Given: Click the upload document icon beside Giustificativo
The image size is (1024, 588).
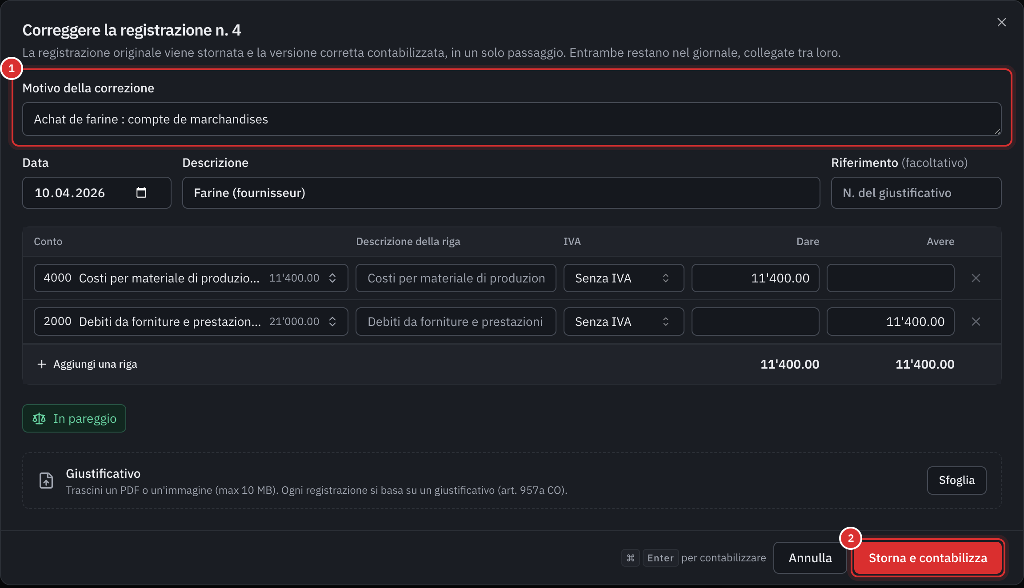Looking at the screenshot, I should pos(46,481).
